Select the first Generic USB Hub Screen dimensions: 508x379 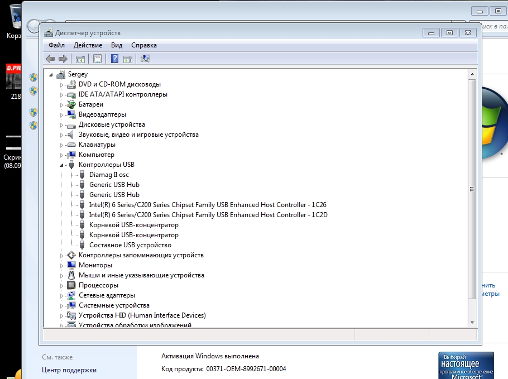tap(114, 185)
